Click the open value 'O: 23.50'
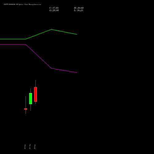Viewport: 154px width, 154px height. click(54, 10)
